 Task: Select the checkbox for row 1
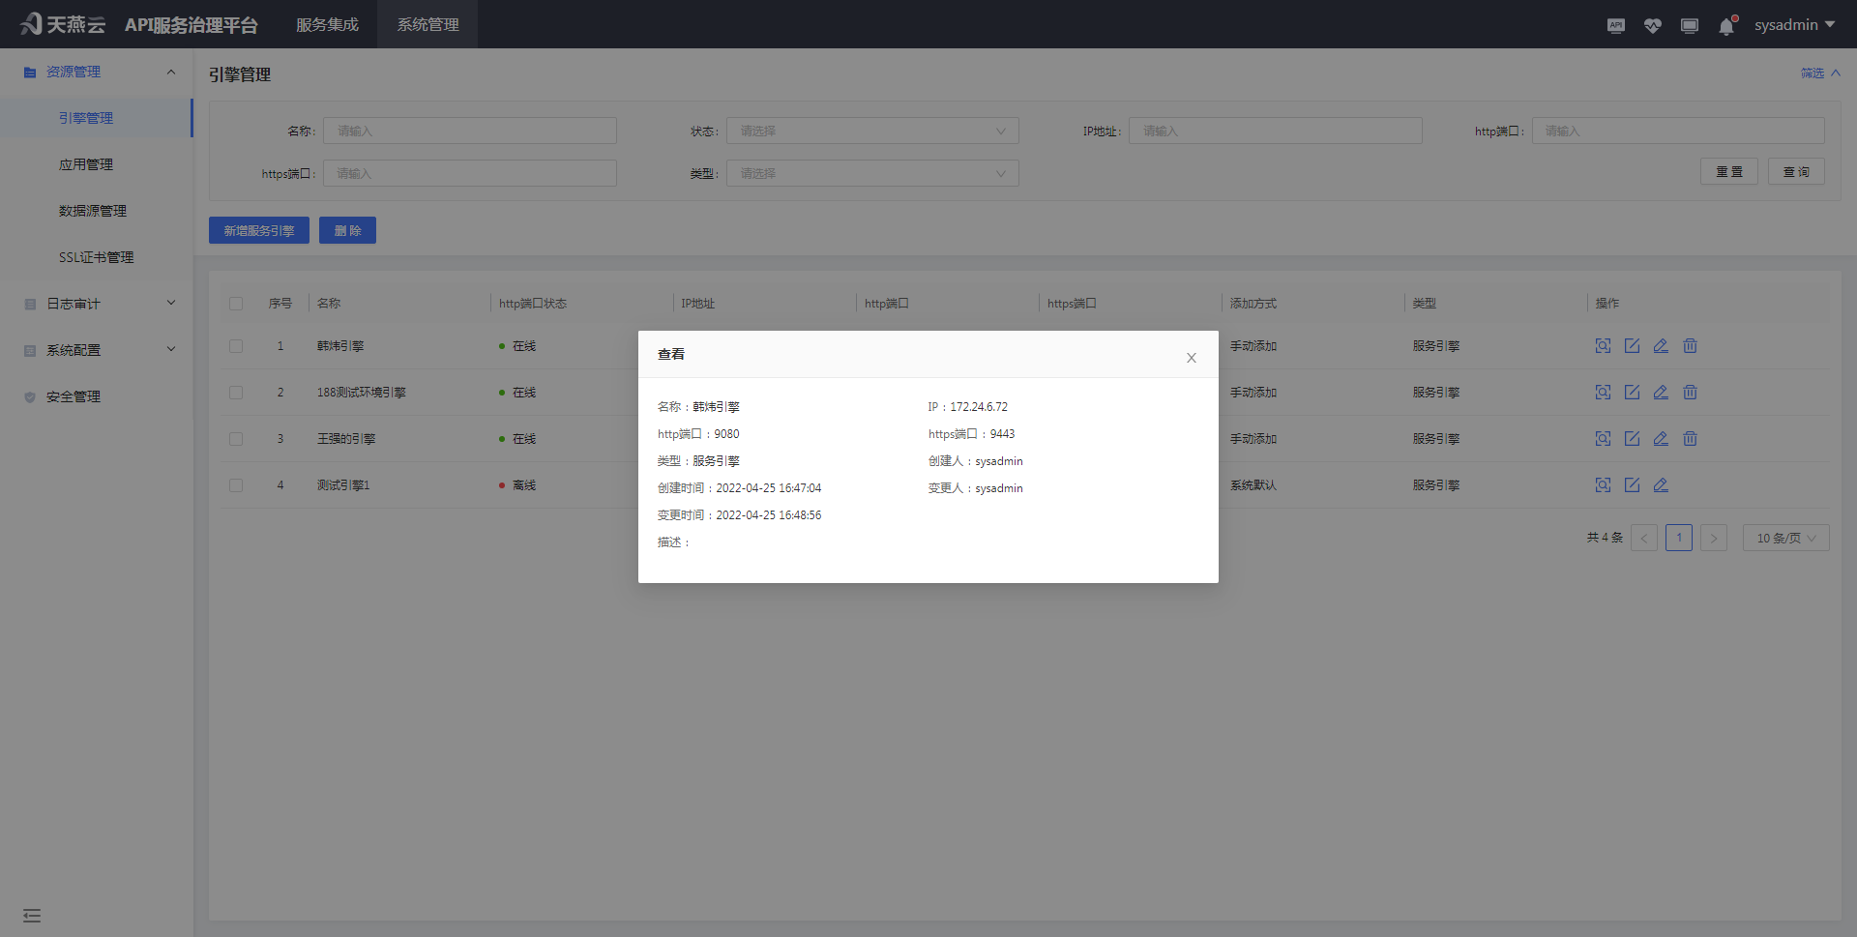[235, 345]
